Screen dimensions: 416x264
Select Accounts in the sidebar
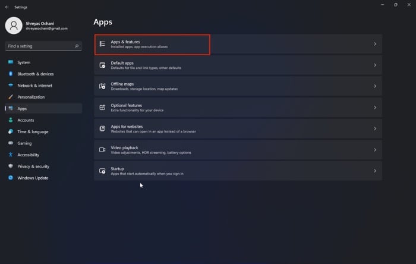coord(43,120)
